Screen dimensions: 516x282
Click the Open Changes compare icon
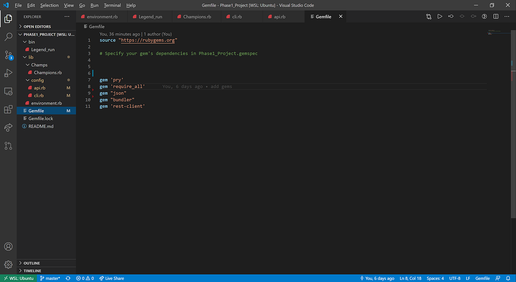pos(428,16)
